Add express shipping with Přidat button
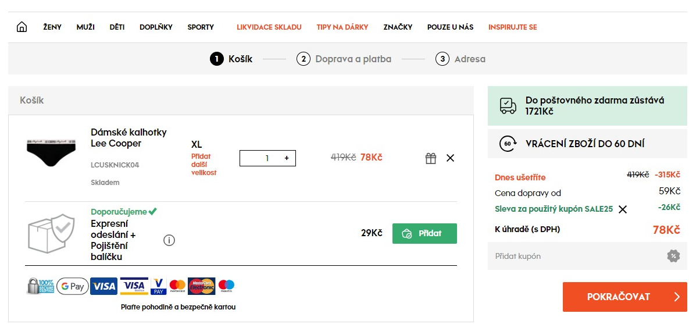The width and height of the screenshot is (689, 324). 424,233
